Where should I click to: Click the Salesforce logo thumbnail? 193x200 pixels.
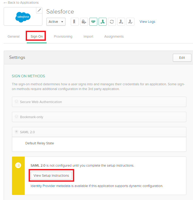pos(23,17)
